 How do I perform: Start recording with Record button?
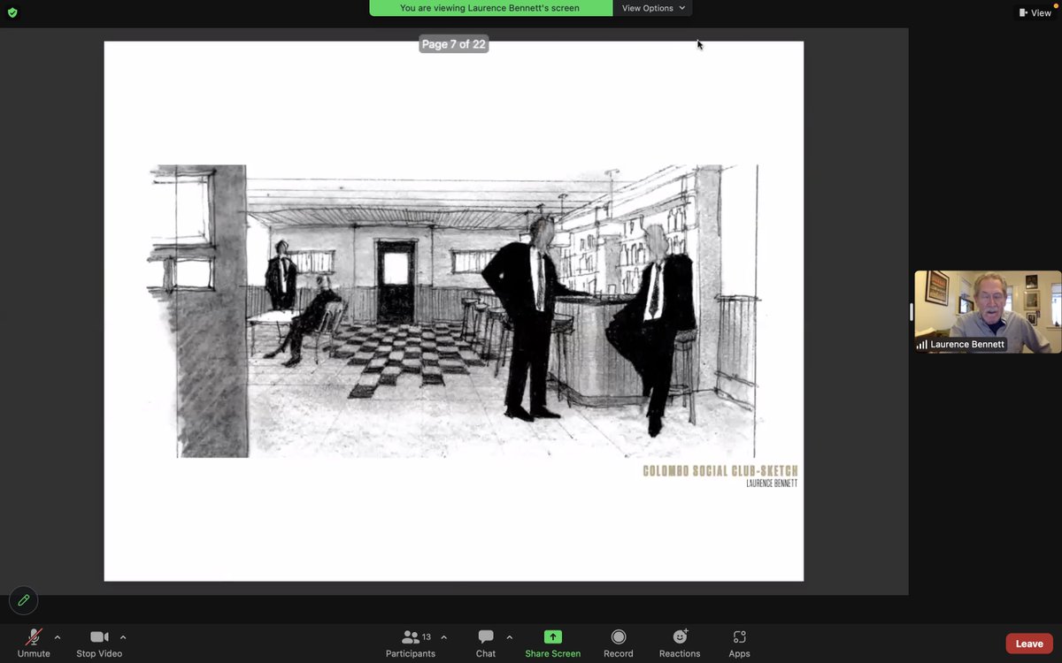pyautogui.click(x=619, y=643)
